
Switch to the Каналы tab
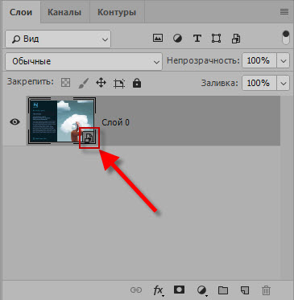64,12
